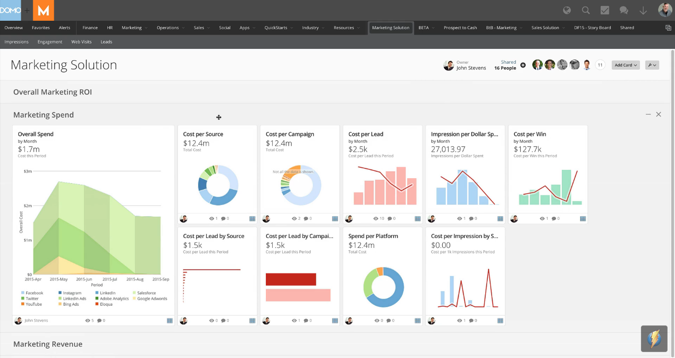Open the globe icon in top bar

[567, 10]
